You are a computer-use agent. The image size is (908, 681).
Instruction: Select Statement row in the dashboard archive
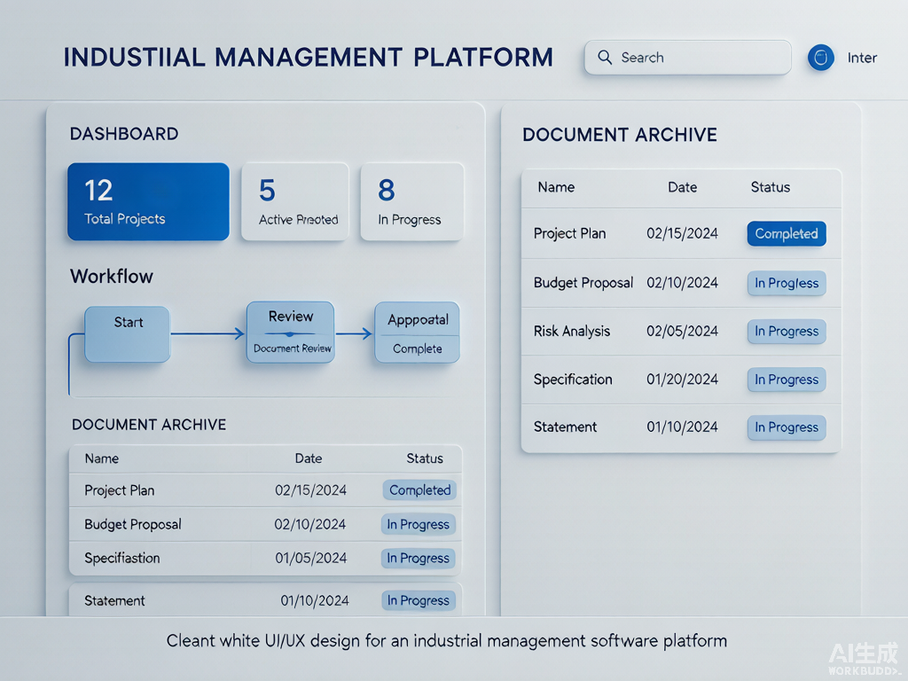pyautogui.click(x=266, y=600)
